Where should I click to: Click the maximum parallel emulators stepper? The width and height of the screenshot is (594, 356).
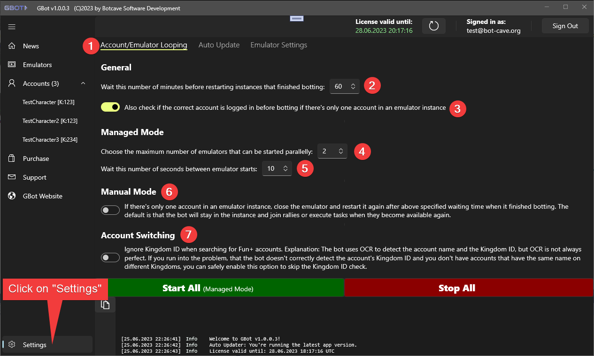point(340,151)
